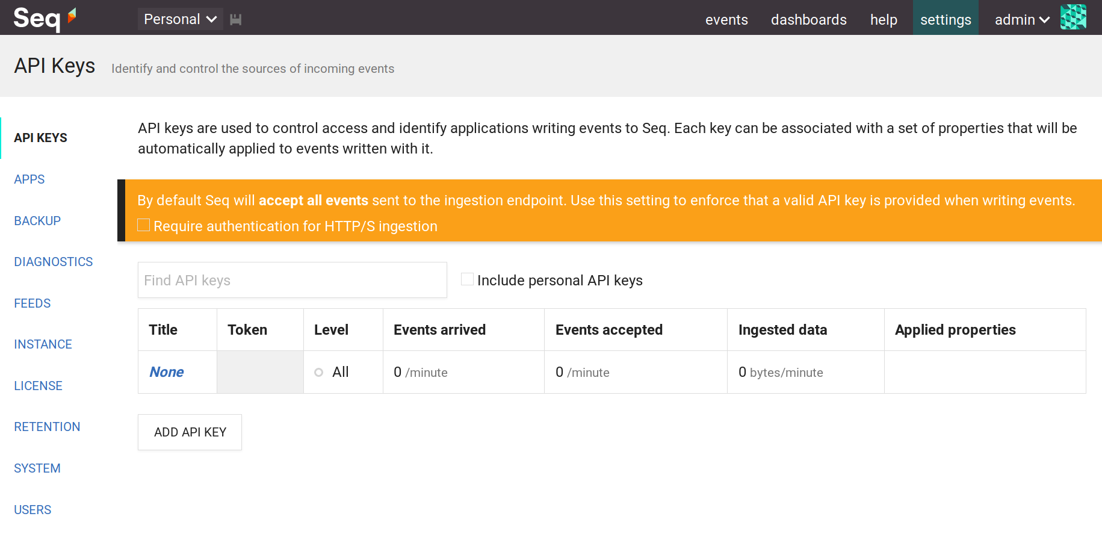This screenshot has height=540, width=1102.
Task: Click the All level value in the None row
Action: click(341, 372)
